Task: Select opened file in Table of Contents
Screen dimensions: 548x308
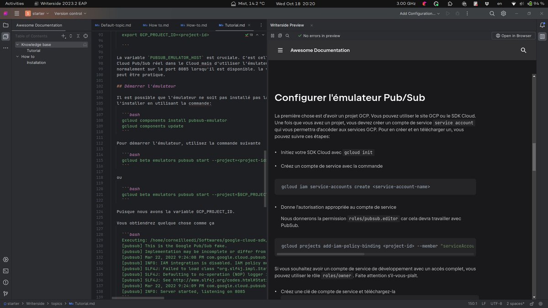Action: point(85,36)
